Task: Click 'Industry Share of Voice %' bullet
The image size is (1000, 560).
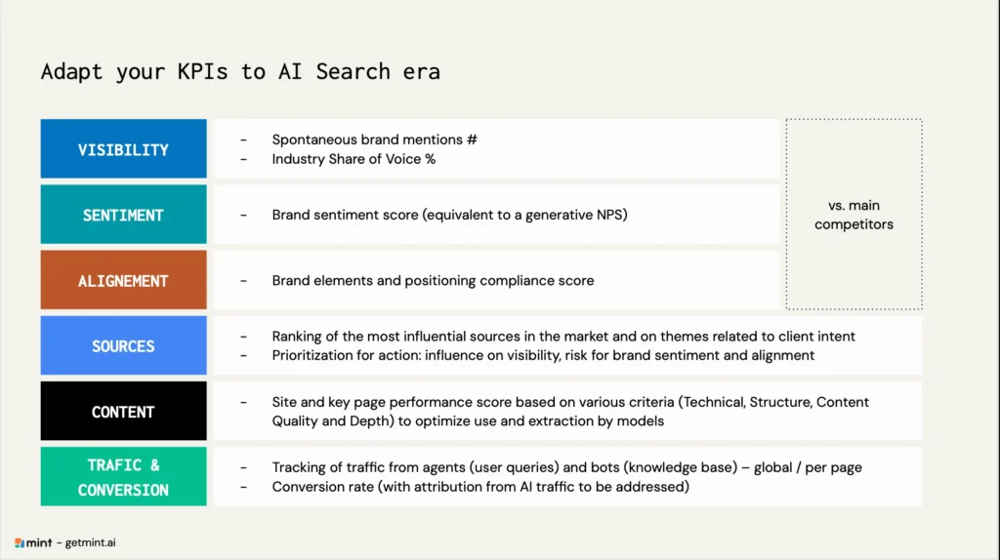Action: (x=354, y=159)
